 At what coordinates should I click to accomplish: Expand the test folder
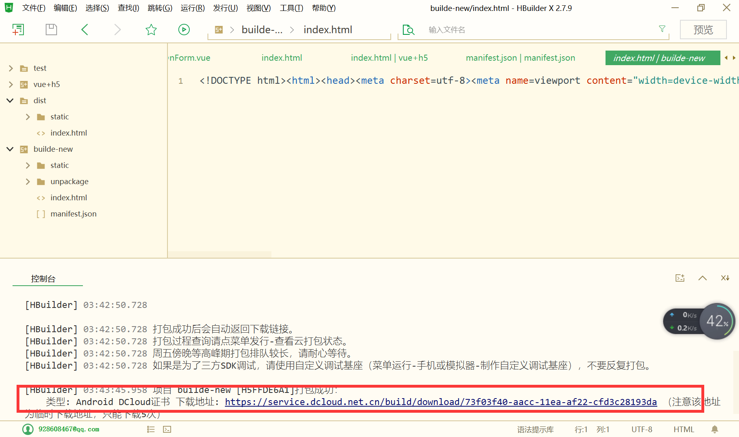[x=11, y=68]
